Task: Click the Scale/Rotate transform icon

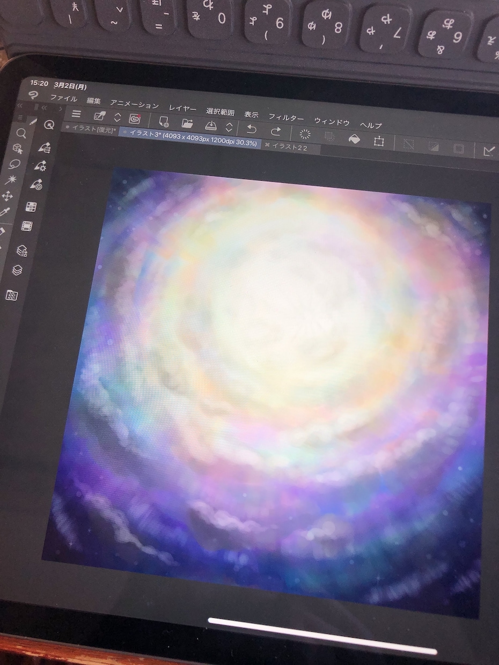Action: [379, 141]
